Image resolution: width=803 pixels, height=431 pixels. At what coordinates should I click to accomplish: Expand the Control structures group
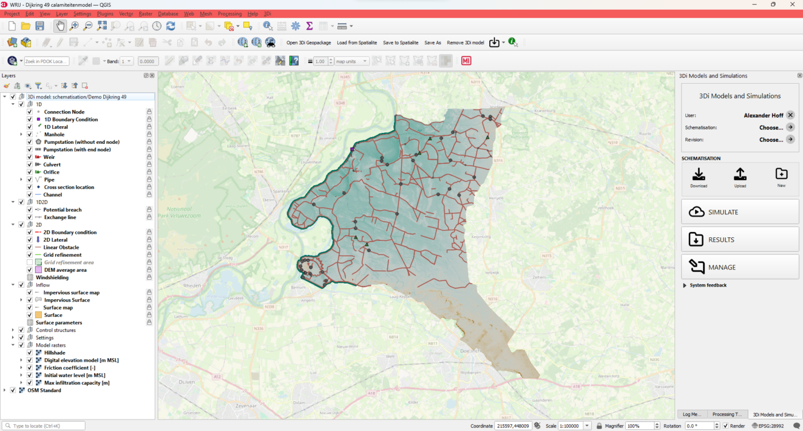click(13, 330)
